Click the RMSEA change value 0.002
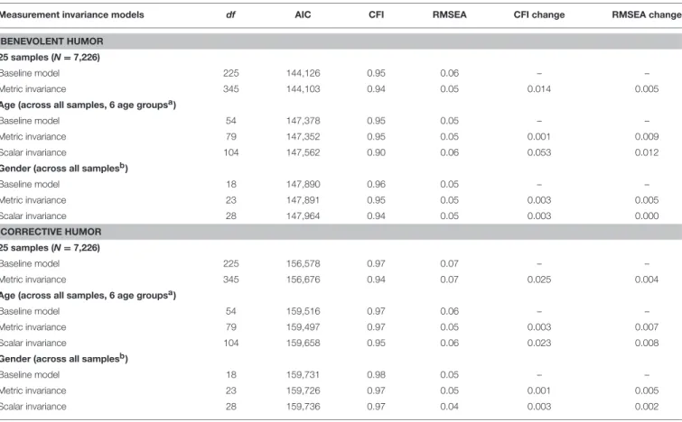The width and height of the screenshot is (682, 422). pos(647,407)
